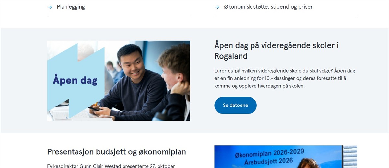This screenshot has height=168, width=389.
Task: Click heading Åpen dag på videregående skoler
Action: tap(277, 50)
